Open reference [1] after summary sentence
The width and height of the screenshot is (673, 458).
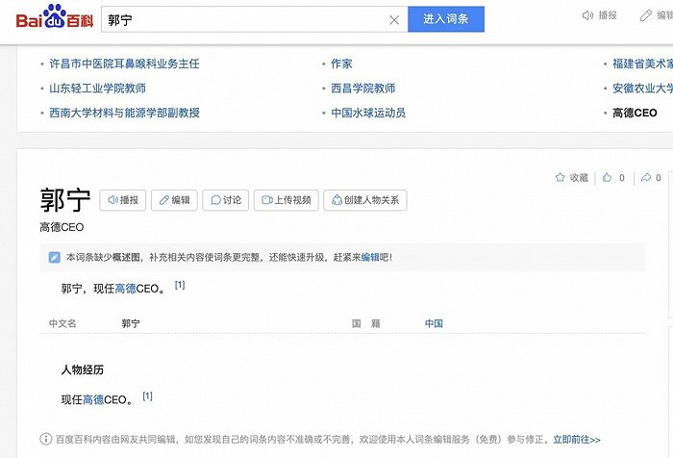[180, 285]
